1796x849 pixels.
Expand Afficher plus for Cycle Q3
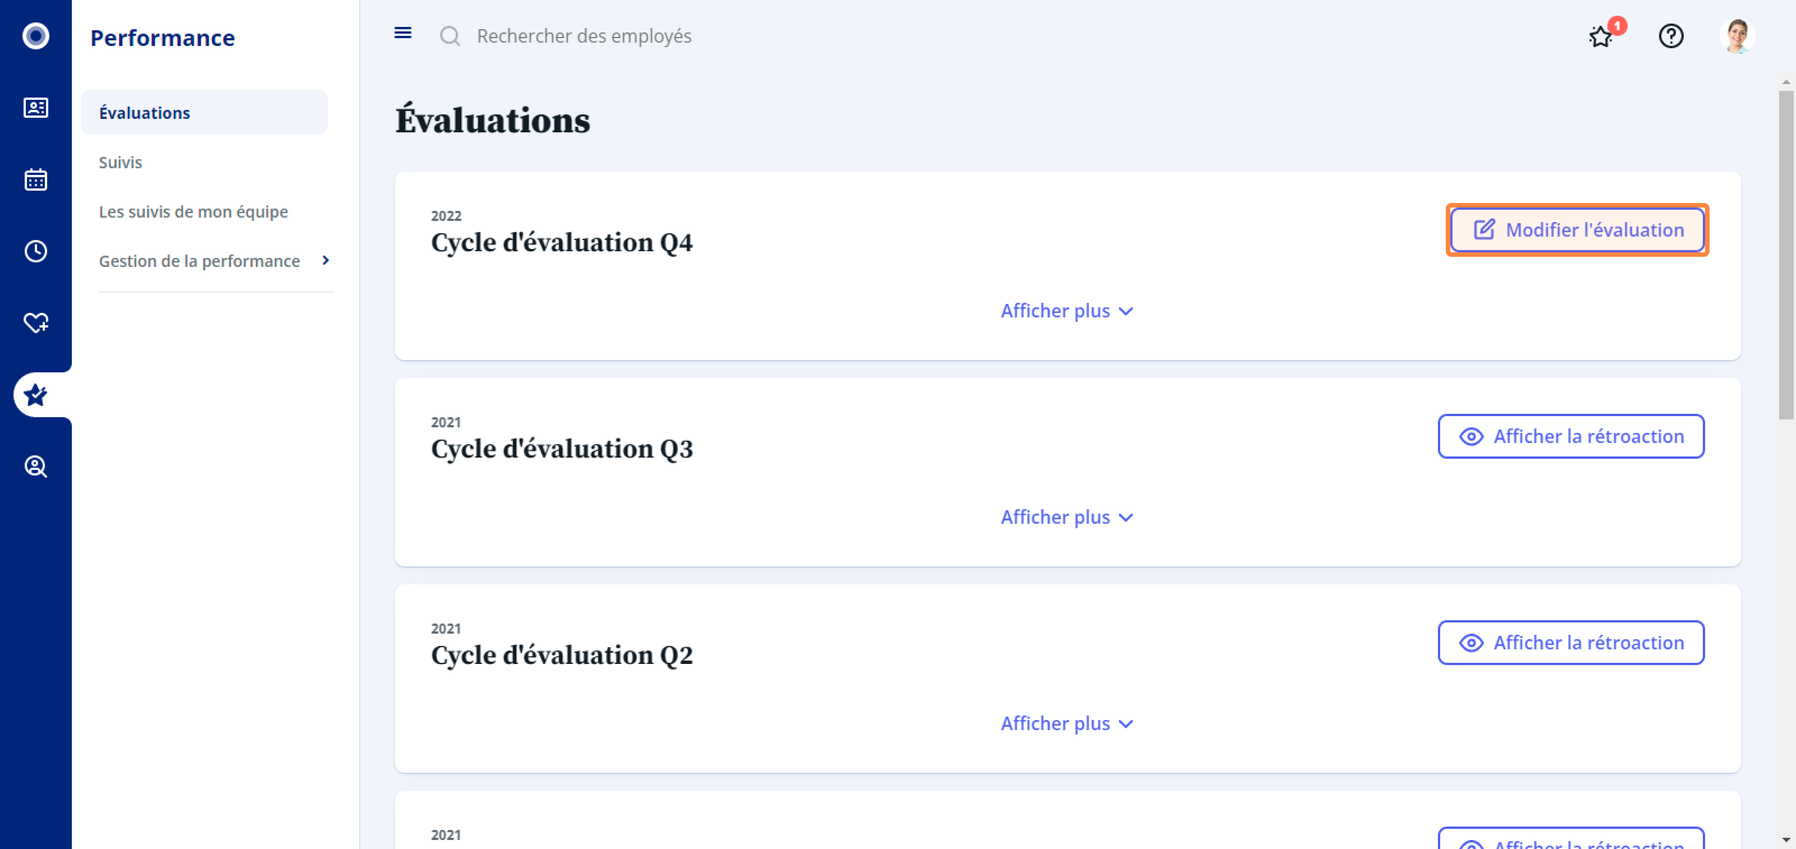point(1067,517)
